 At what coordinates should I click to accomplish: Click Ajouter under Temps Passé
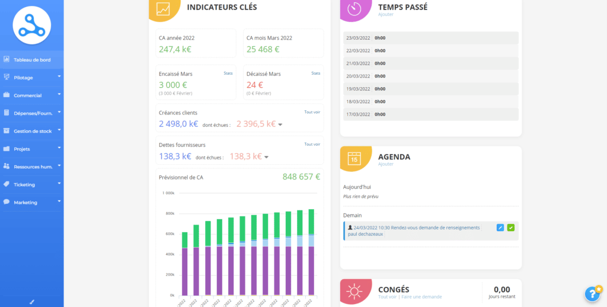coord(385,14)
